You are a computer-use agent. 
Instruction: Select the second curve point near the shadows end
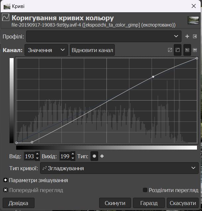click(x=32, y=142)
